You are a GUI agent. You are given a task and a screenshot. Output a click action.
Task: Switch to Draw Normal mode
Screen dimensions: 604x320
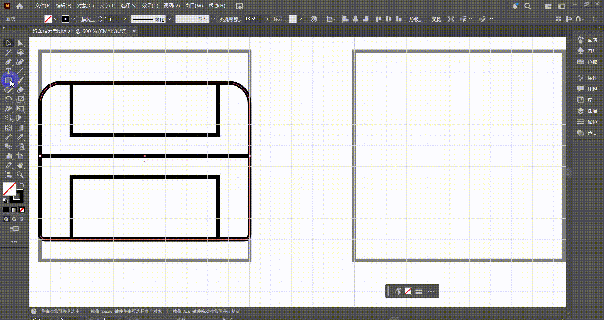point(6,219)
